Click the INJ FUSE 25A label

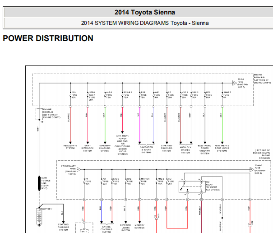pos(171,182)
